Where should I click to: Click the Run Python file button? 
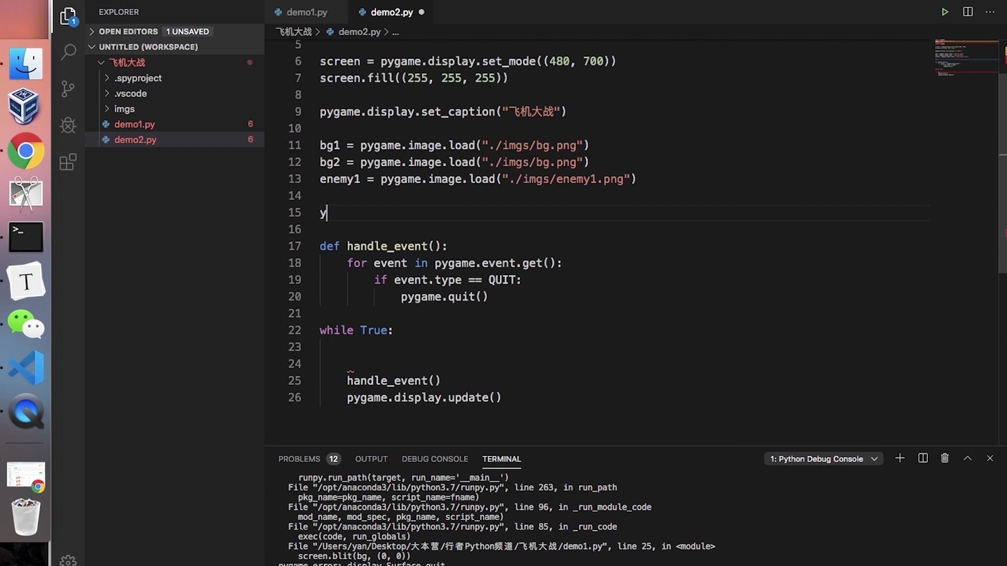tap(945, 12)
